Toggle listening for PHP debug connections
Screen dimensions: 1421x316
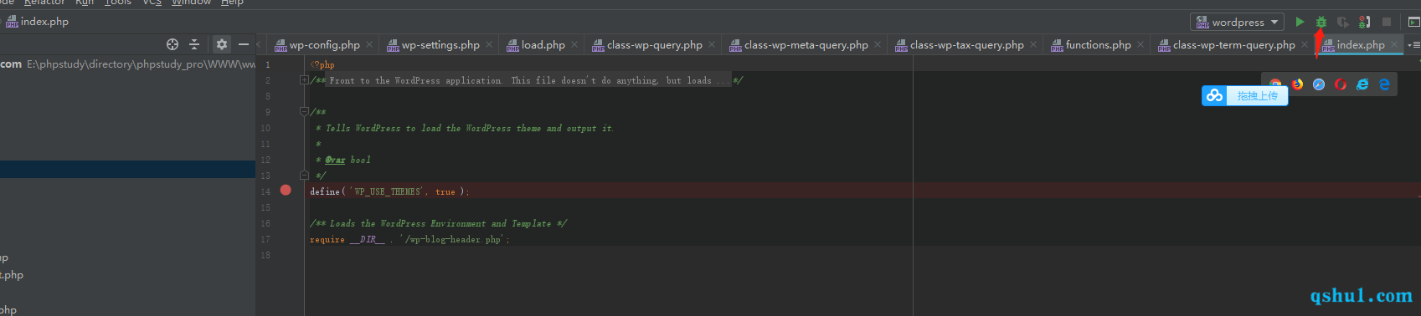pos(1364,22)
